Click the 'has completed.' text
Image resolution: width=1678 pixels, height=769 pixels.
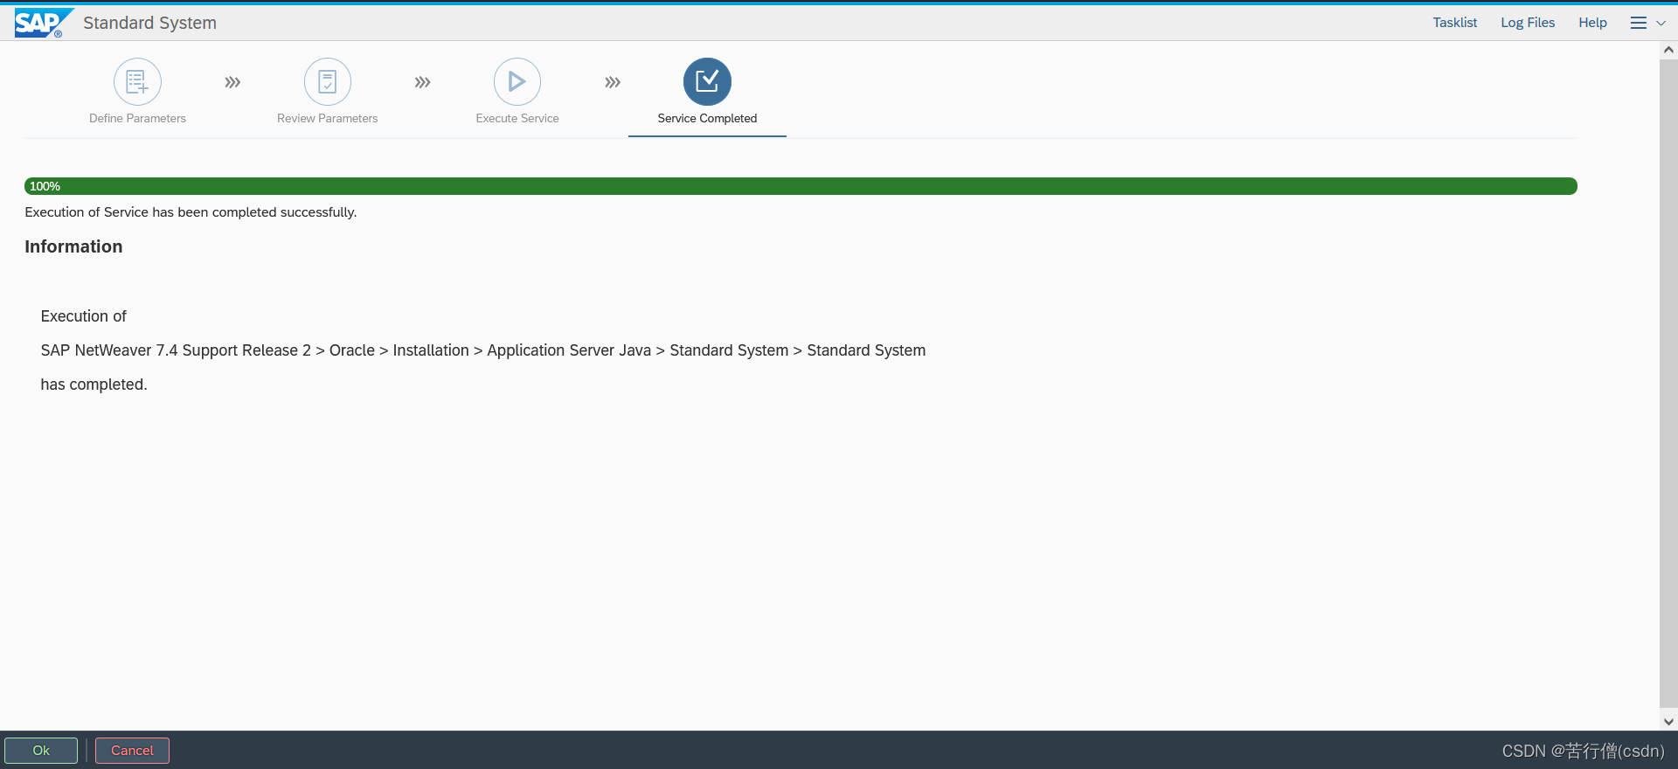[x=94, y=384]
